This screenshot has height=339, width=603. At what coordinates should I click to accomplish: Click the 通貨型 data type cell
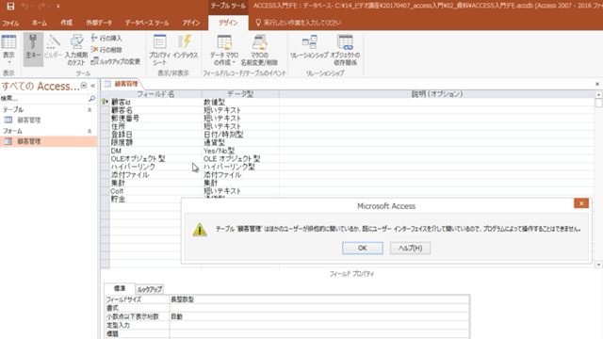tap(240, 142)
